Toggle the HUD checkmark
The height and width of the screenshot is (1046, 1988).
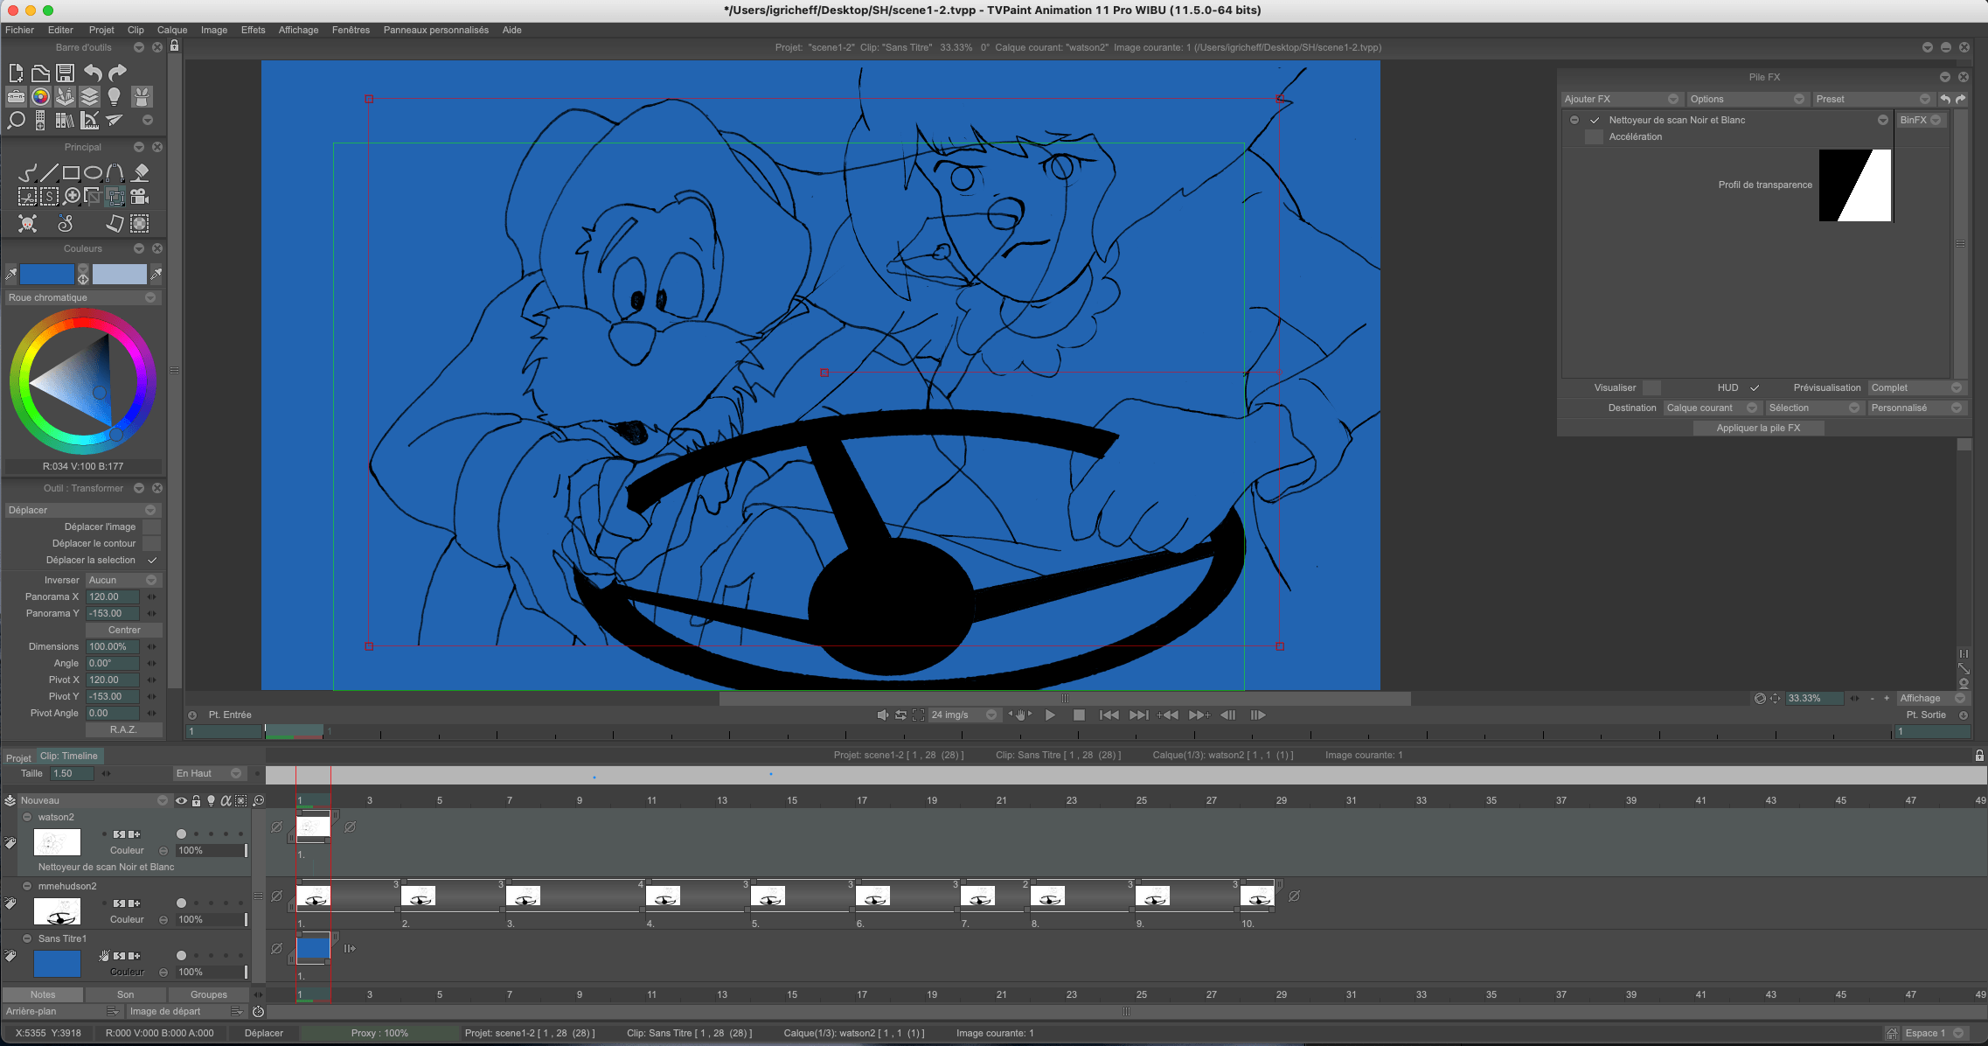(1755, 387)
